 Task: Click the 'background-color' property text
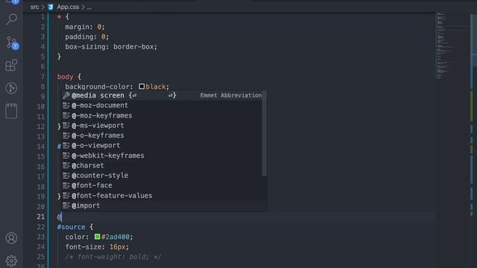click(98, 87)
